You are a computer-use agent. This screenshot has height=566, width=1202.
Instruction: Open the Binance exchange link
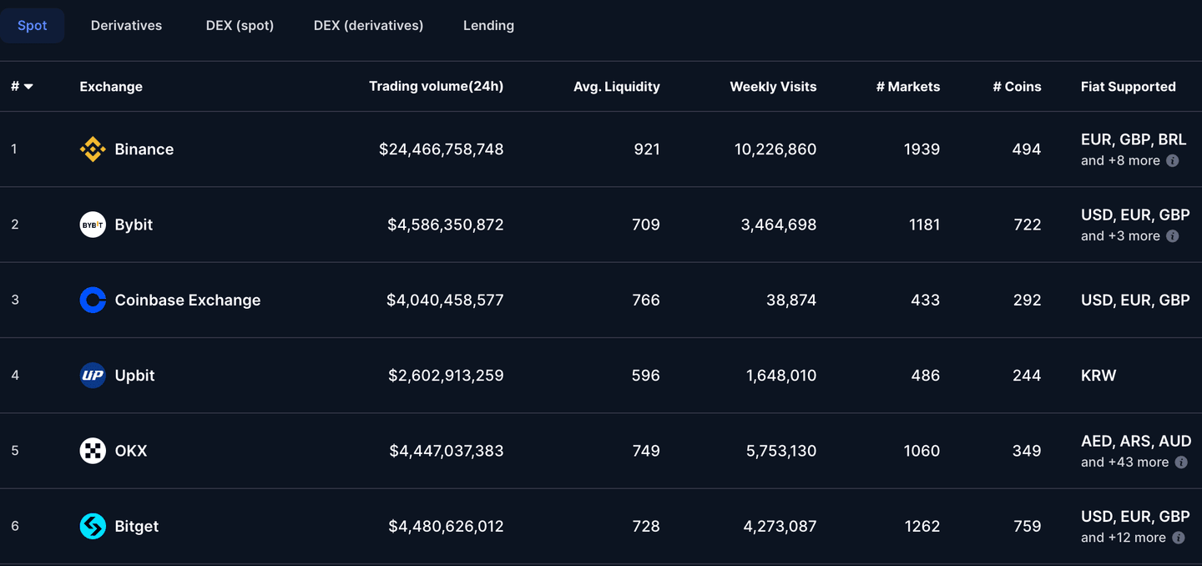[144, 149]
